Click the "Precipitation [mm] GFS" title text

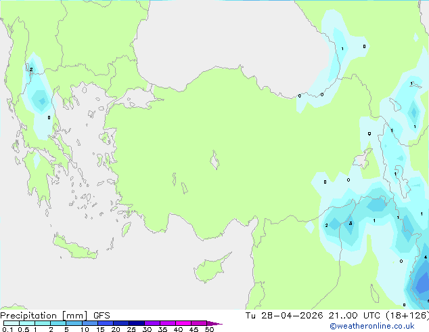(55, 316)
